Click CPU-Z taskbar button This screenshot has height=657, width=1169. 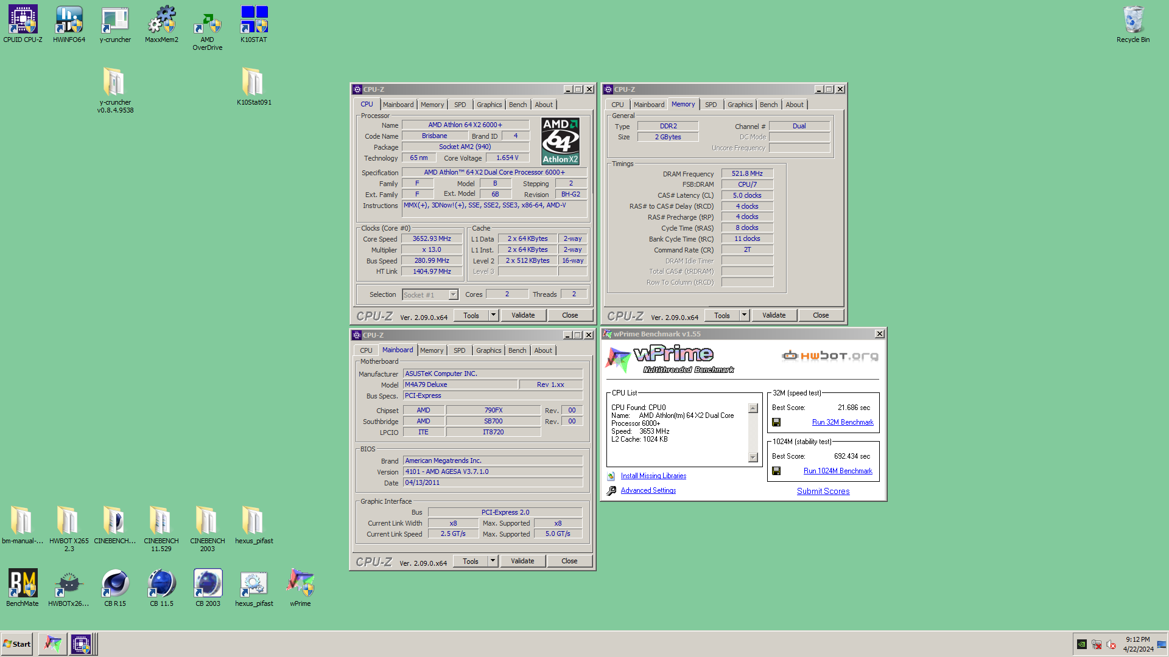82,644
